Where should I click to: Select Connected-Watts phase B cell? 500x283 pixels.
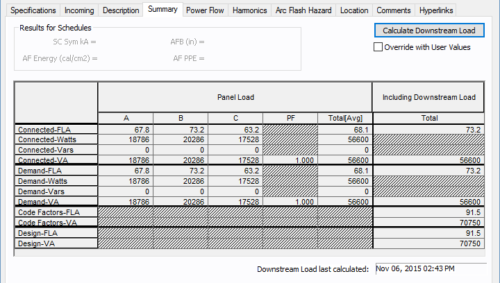pos(180,139)
